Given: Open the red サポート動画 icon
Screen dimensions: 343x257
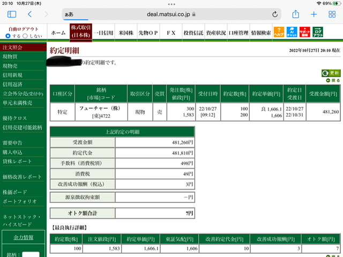Looking at the screenshot, I should click(x=305, y=32).
